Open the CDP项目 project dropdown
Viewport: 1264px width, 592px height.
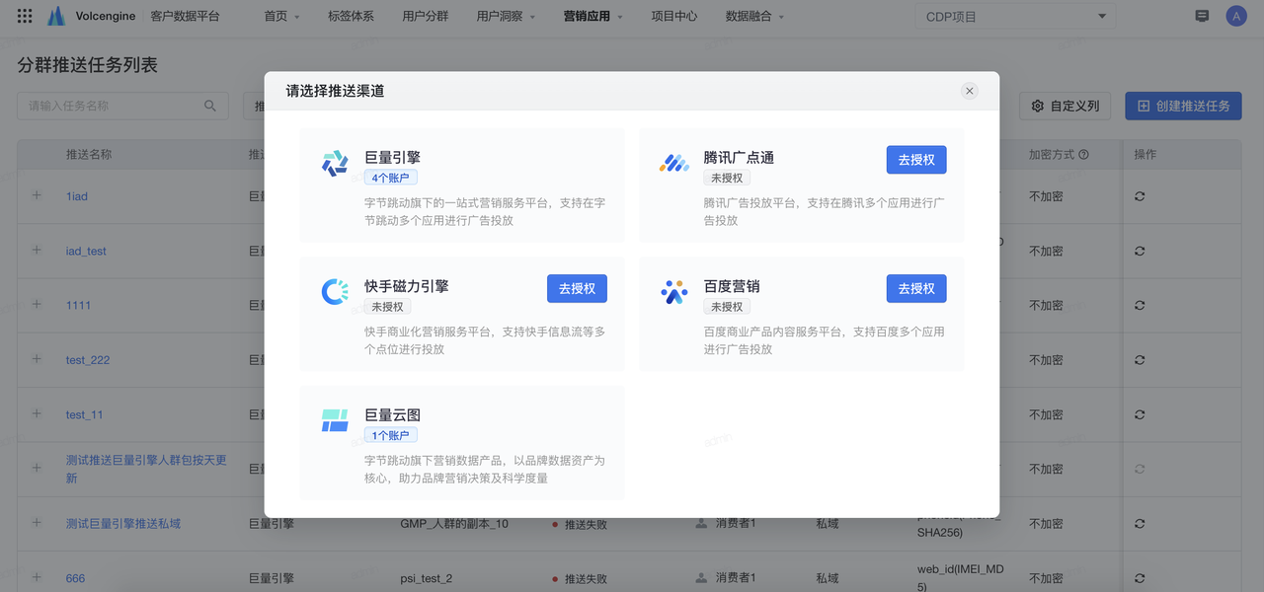(x=1015, y=17)
